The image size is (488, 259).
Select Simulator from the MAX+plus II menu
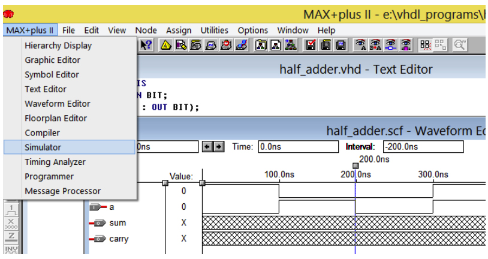pyautogui.click(x=43, y=147)
